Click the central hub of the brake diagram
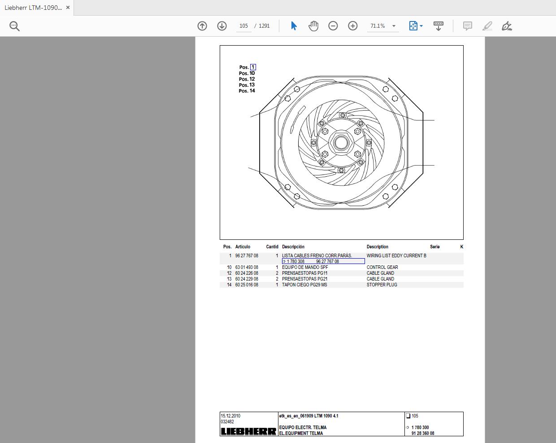 (341, 143)
